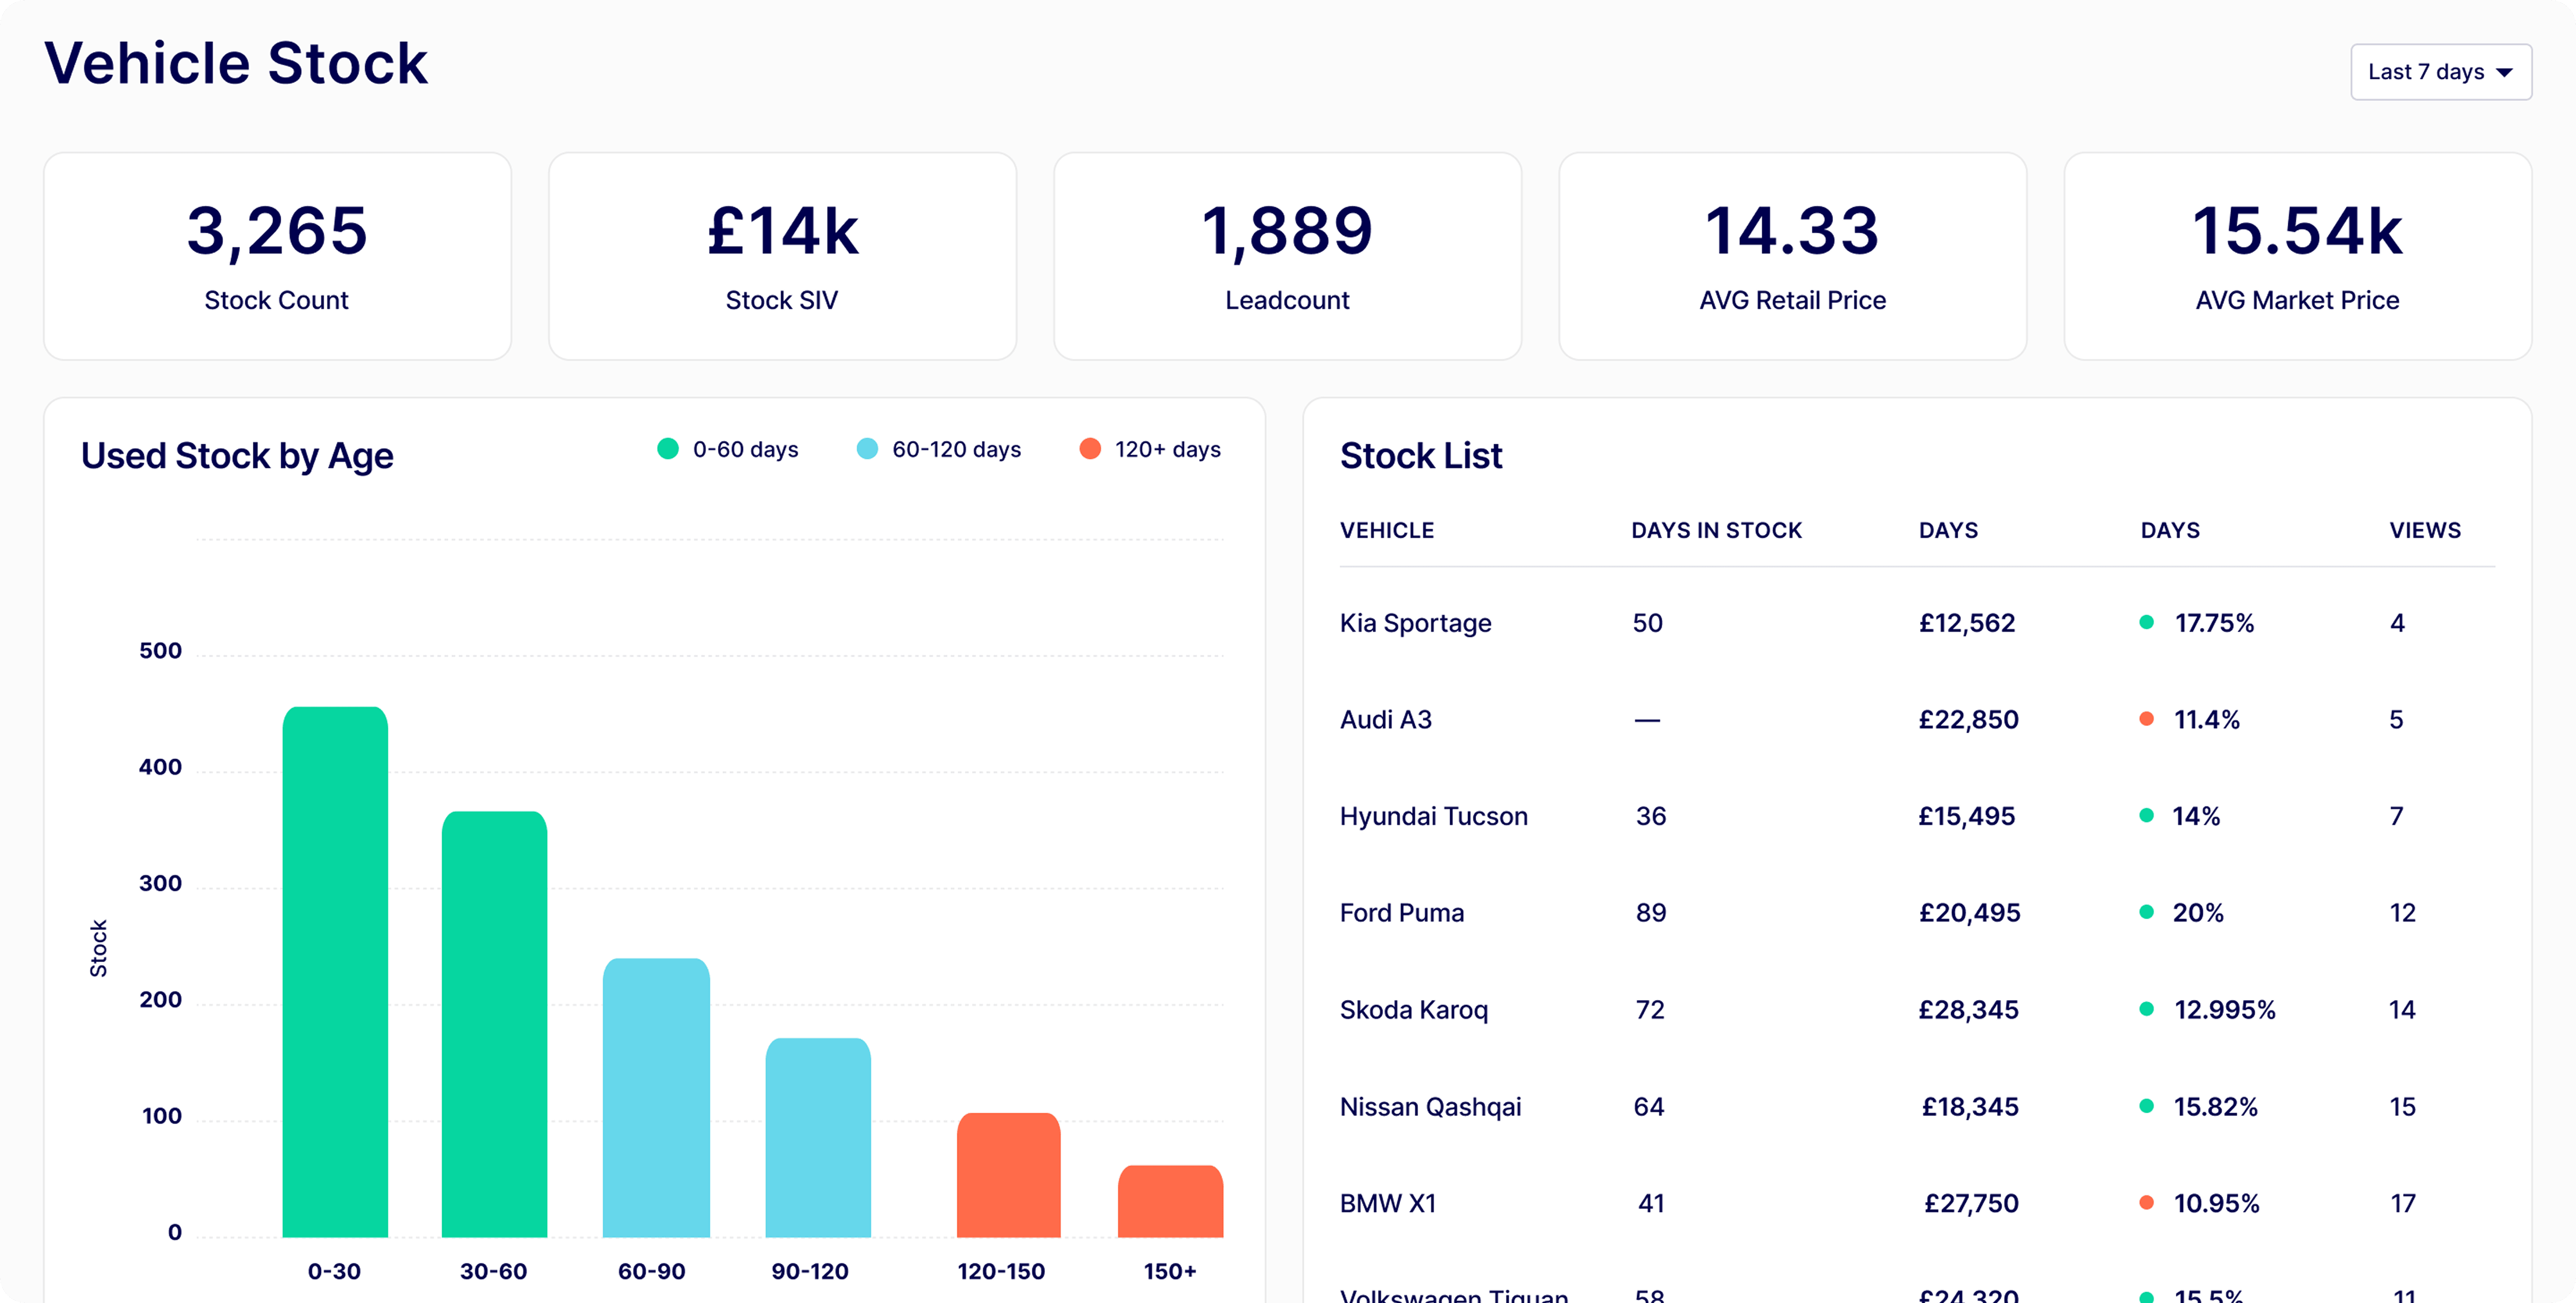This screenshot has height=1303, width=2576.
Task: Open the Leadcount summary card
Action: pyautogui.click(x=1287, y=256)
